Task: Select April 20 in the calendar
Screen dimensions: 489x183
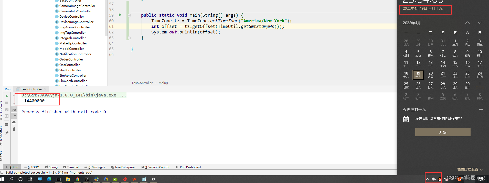Action: click(431, 75)
